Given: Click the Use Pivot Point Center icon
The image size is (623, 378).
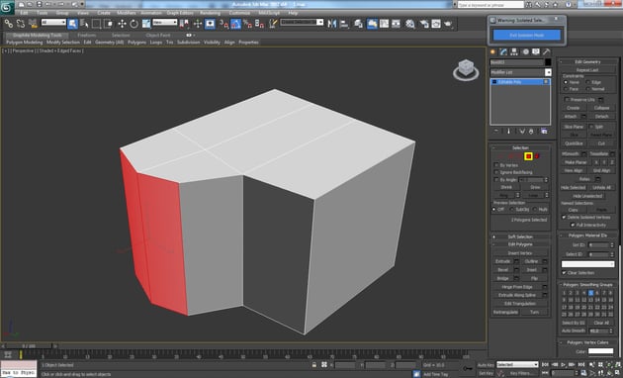Looking at the screenshot, I should 184,24.
